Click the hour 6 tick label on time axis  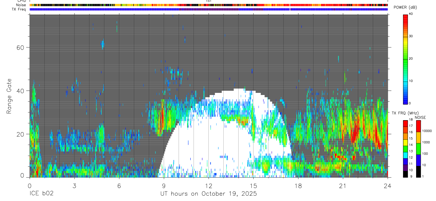point(119,185)
